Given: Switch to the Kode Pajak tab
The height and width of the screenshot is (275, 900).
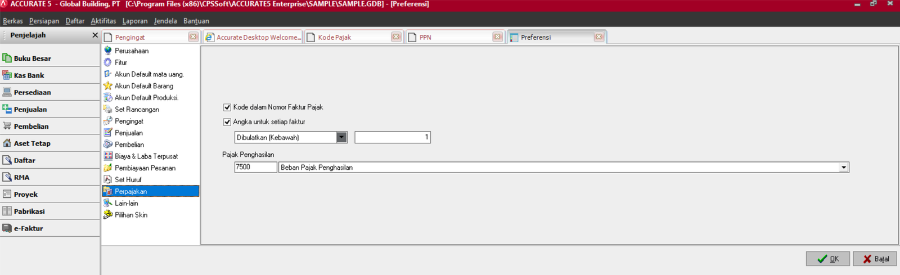Looking at the screenshot, I should [334, 37].
